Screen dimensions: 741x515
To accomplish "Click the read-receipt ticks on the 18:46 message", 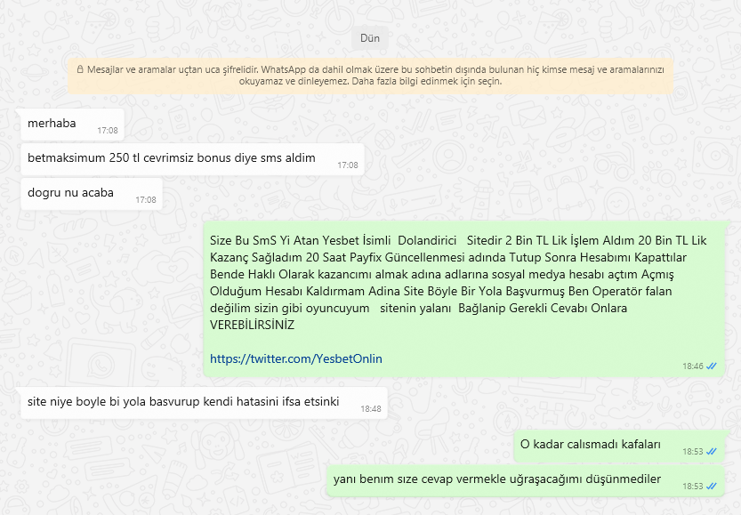I will tap(712, 366).
